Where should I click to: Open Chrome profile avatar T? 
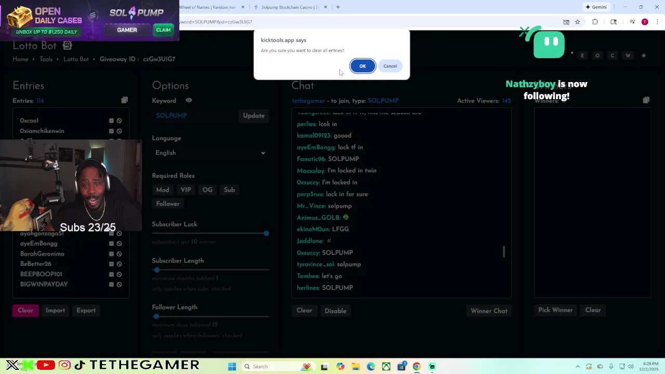(645, 22)
